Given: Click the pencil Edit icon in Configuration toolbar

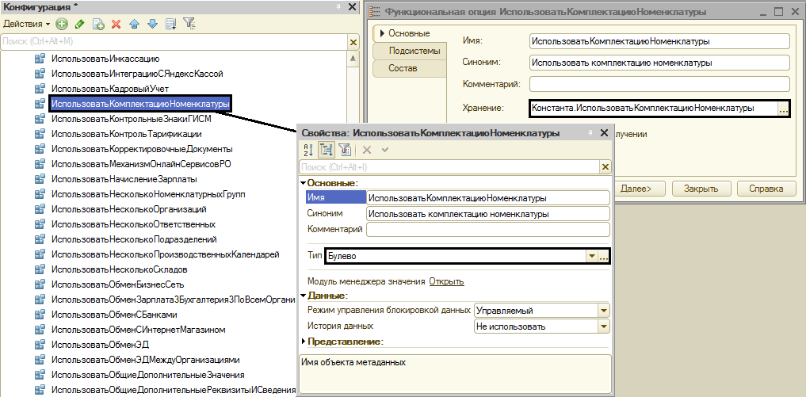Looking at the screenshot, I should 79,24.
